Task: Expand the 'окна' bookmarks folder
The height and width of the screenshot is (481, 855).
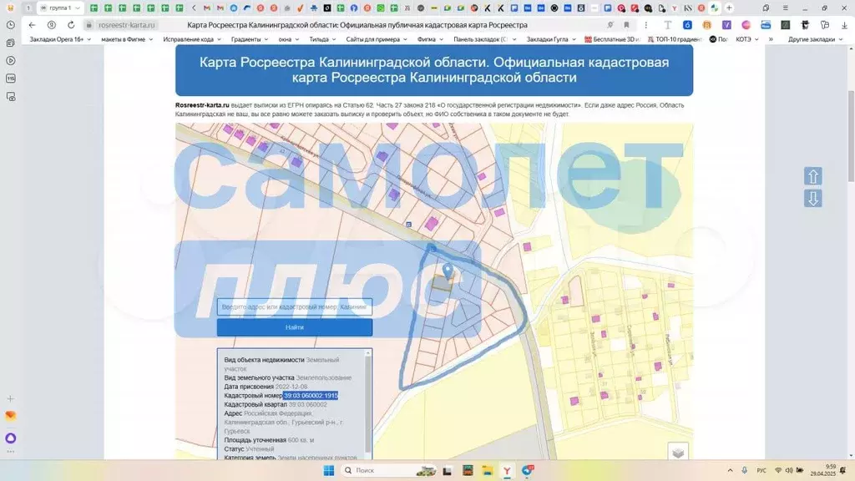Action: pyautogui.click(x=288, y=39)
